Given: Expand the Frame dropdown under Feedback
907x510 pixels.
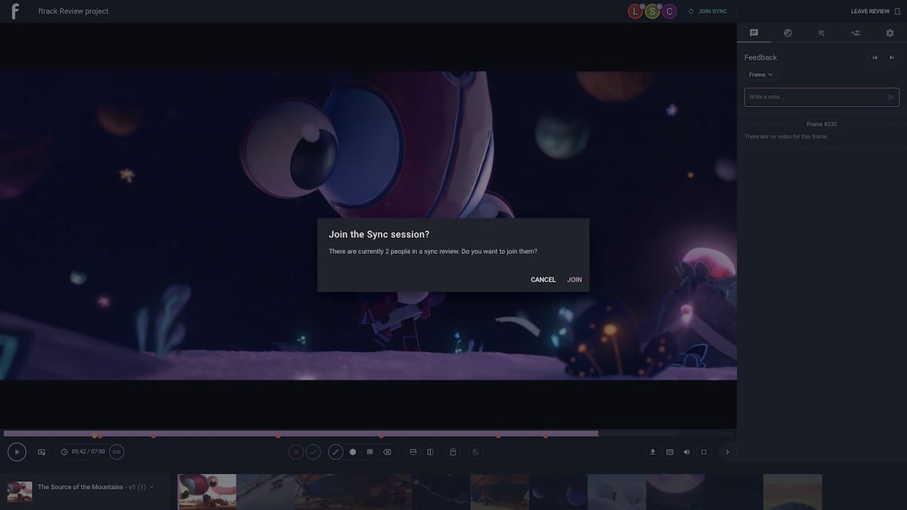Looking at the screenshot, I should point(761,75).
